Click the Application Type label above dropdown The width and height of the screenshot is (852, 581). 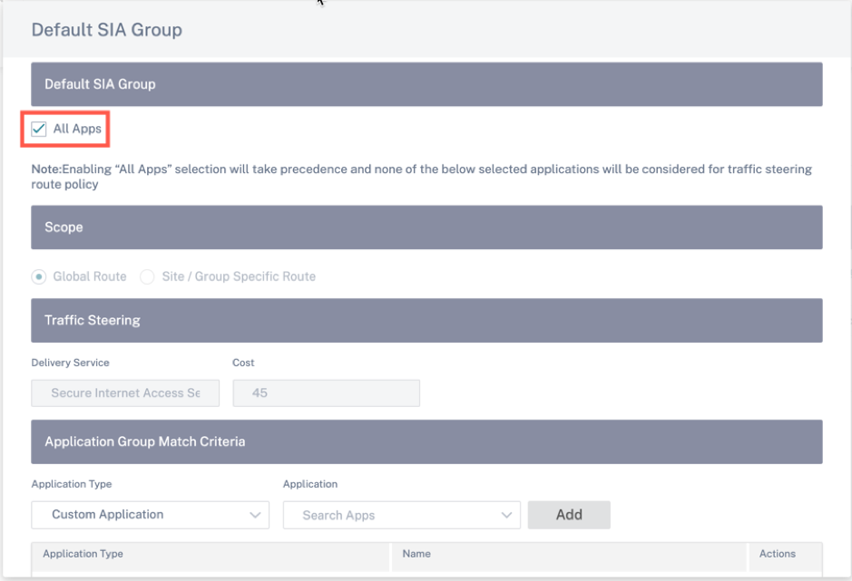71,484
